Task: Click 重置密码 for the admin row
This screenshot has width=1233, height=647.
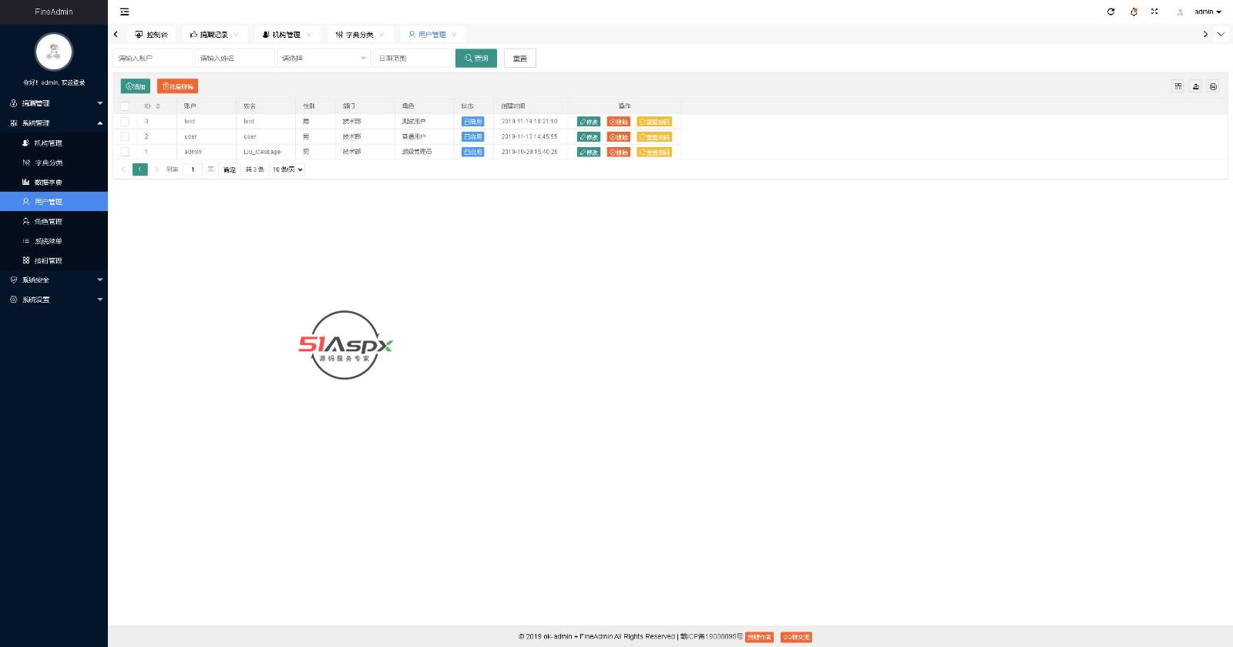Action: coord(654,153)
